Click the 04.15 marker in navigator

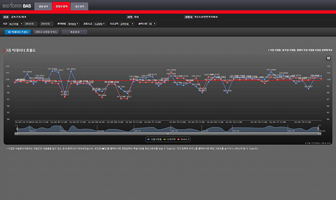tap(138, 131)
